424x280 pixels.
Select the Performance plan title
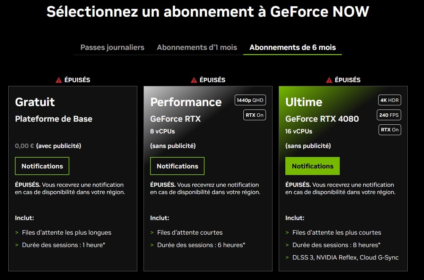pos(186,102)
